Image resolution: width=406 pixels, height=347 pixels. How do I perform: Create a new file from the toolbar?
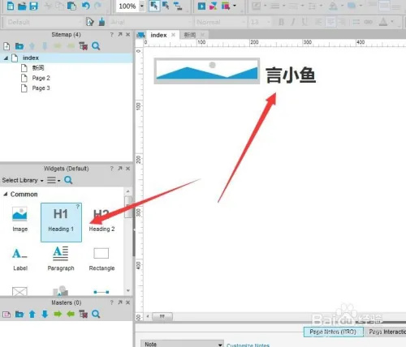coord(11,6)
